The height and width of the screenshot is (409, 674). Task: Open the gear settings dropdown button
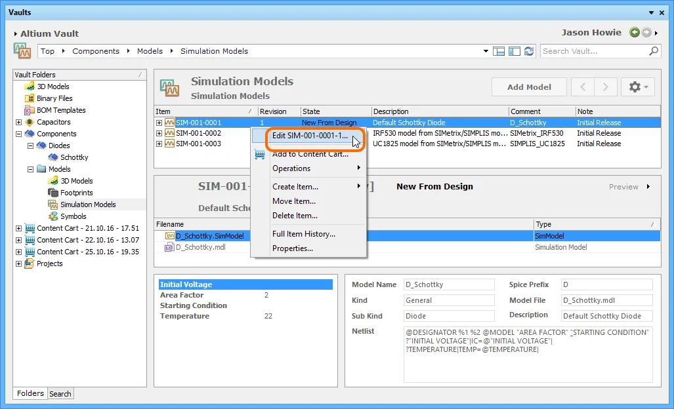pyautogui.click(x=638, y=87)
